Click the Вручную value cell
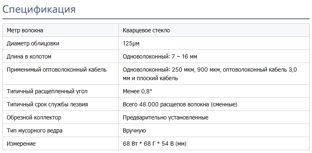Image resolution: width=312 pixels, height=153 pixels. [x=214, y=130]
